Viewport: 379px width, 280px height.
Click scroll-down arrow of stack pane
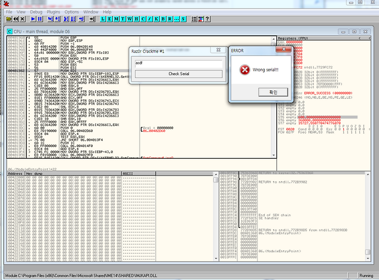(x=368, y=258)
